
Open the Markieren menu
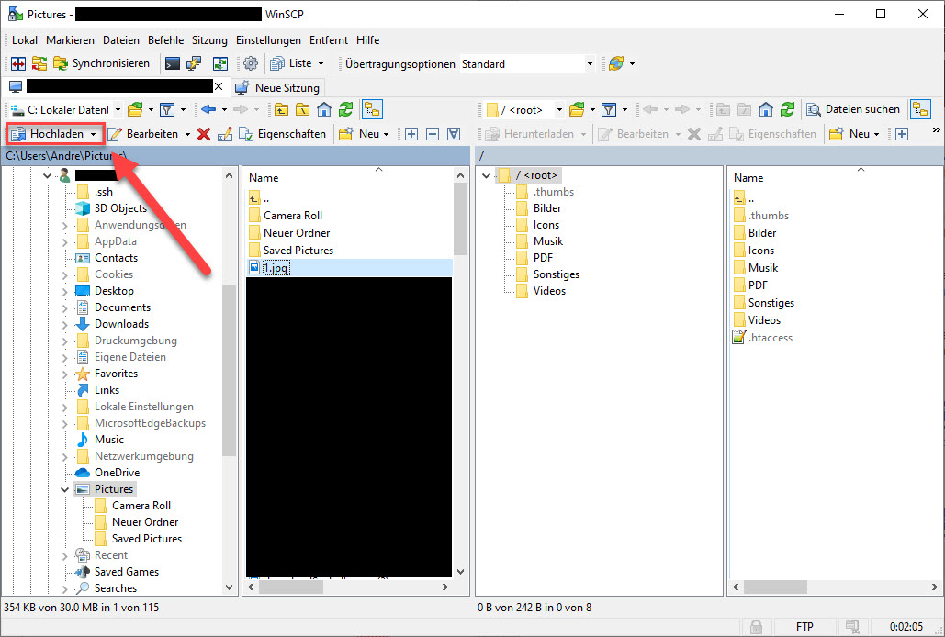tap(70, 39)
